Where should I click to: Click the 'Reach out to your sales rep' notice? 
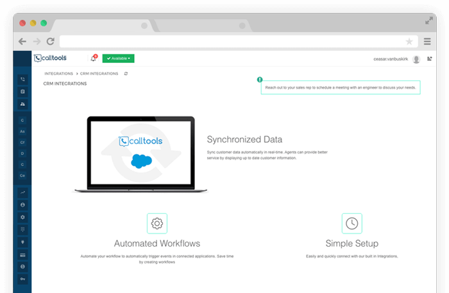coord(341,87)
